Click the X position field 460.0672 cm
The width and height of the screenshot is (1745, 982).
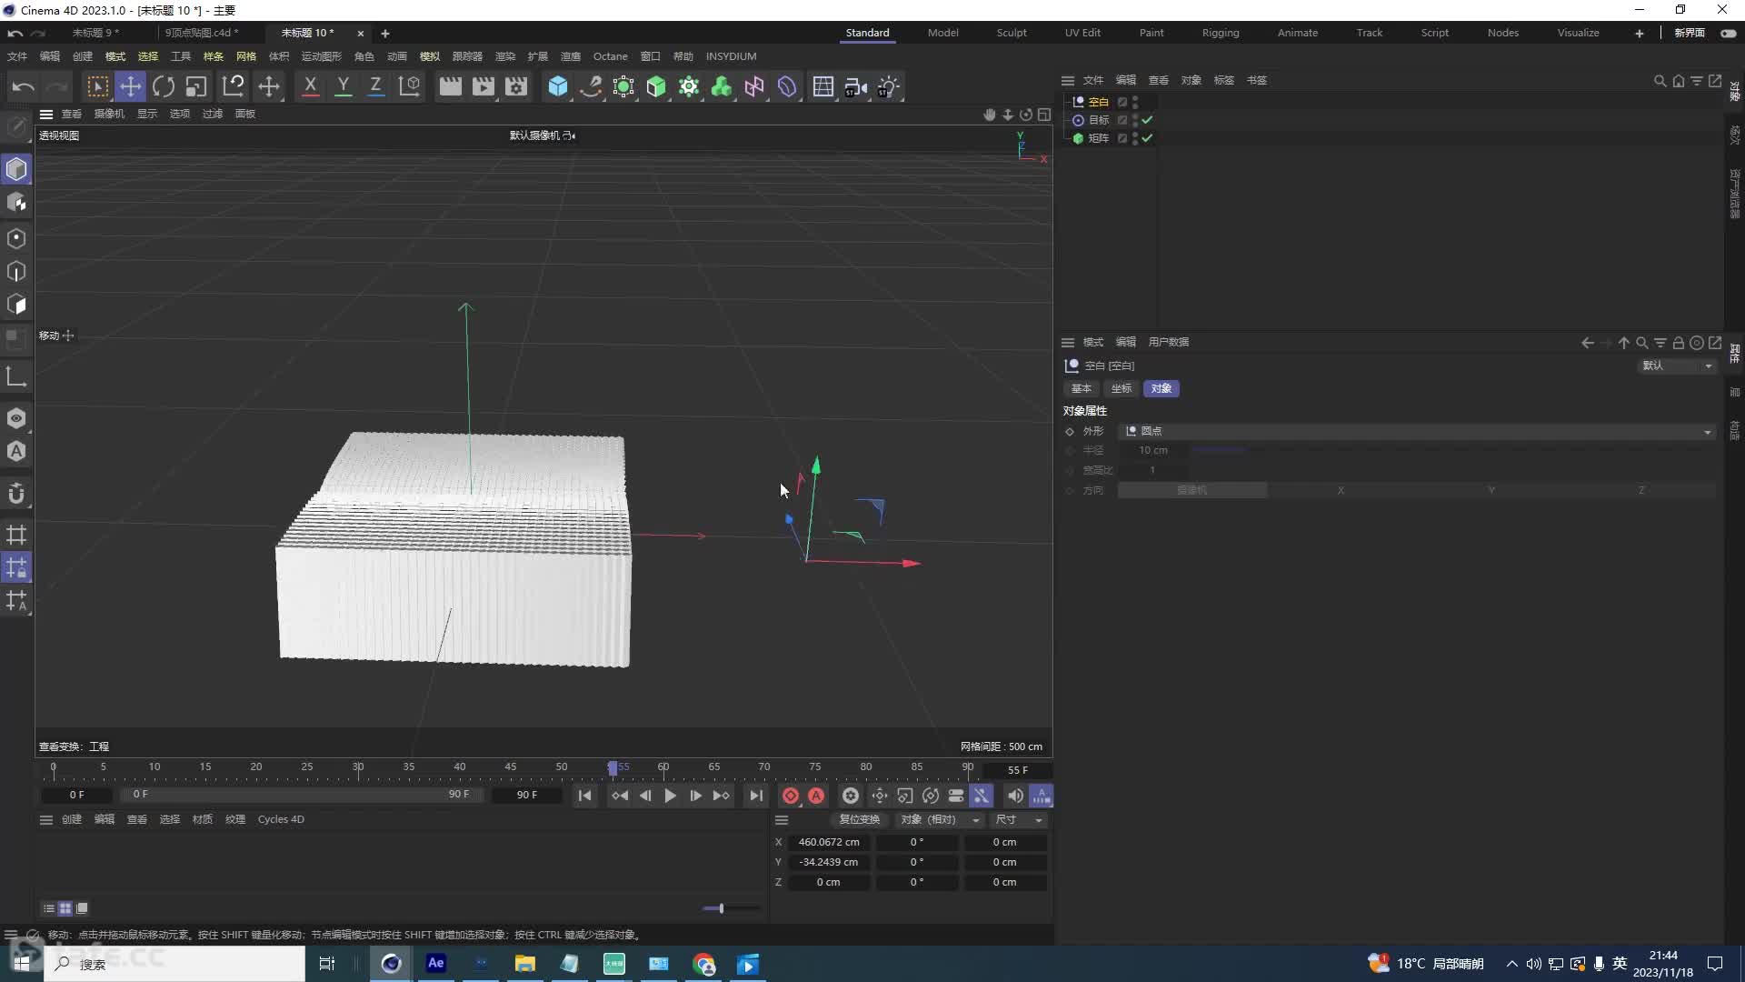pos(829,842)
